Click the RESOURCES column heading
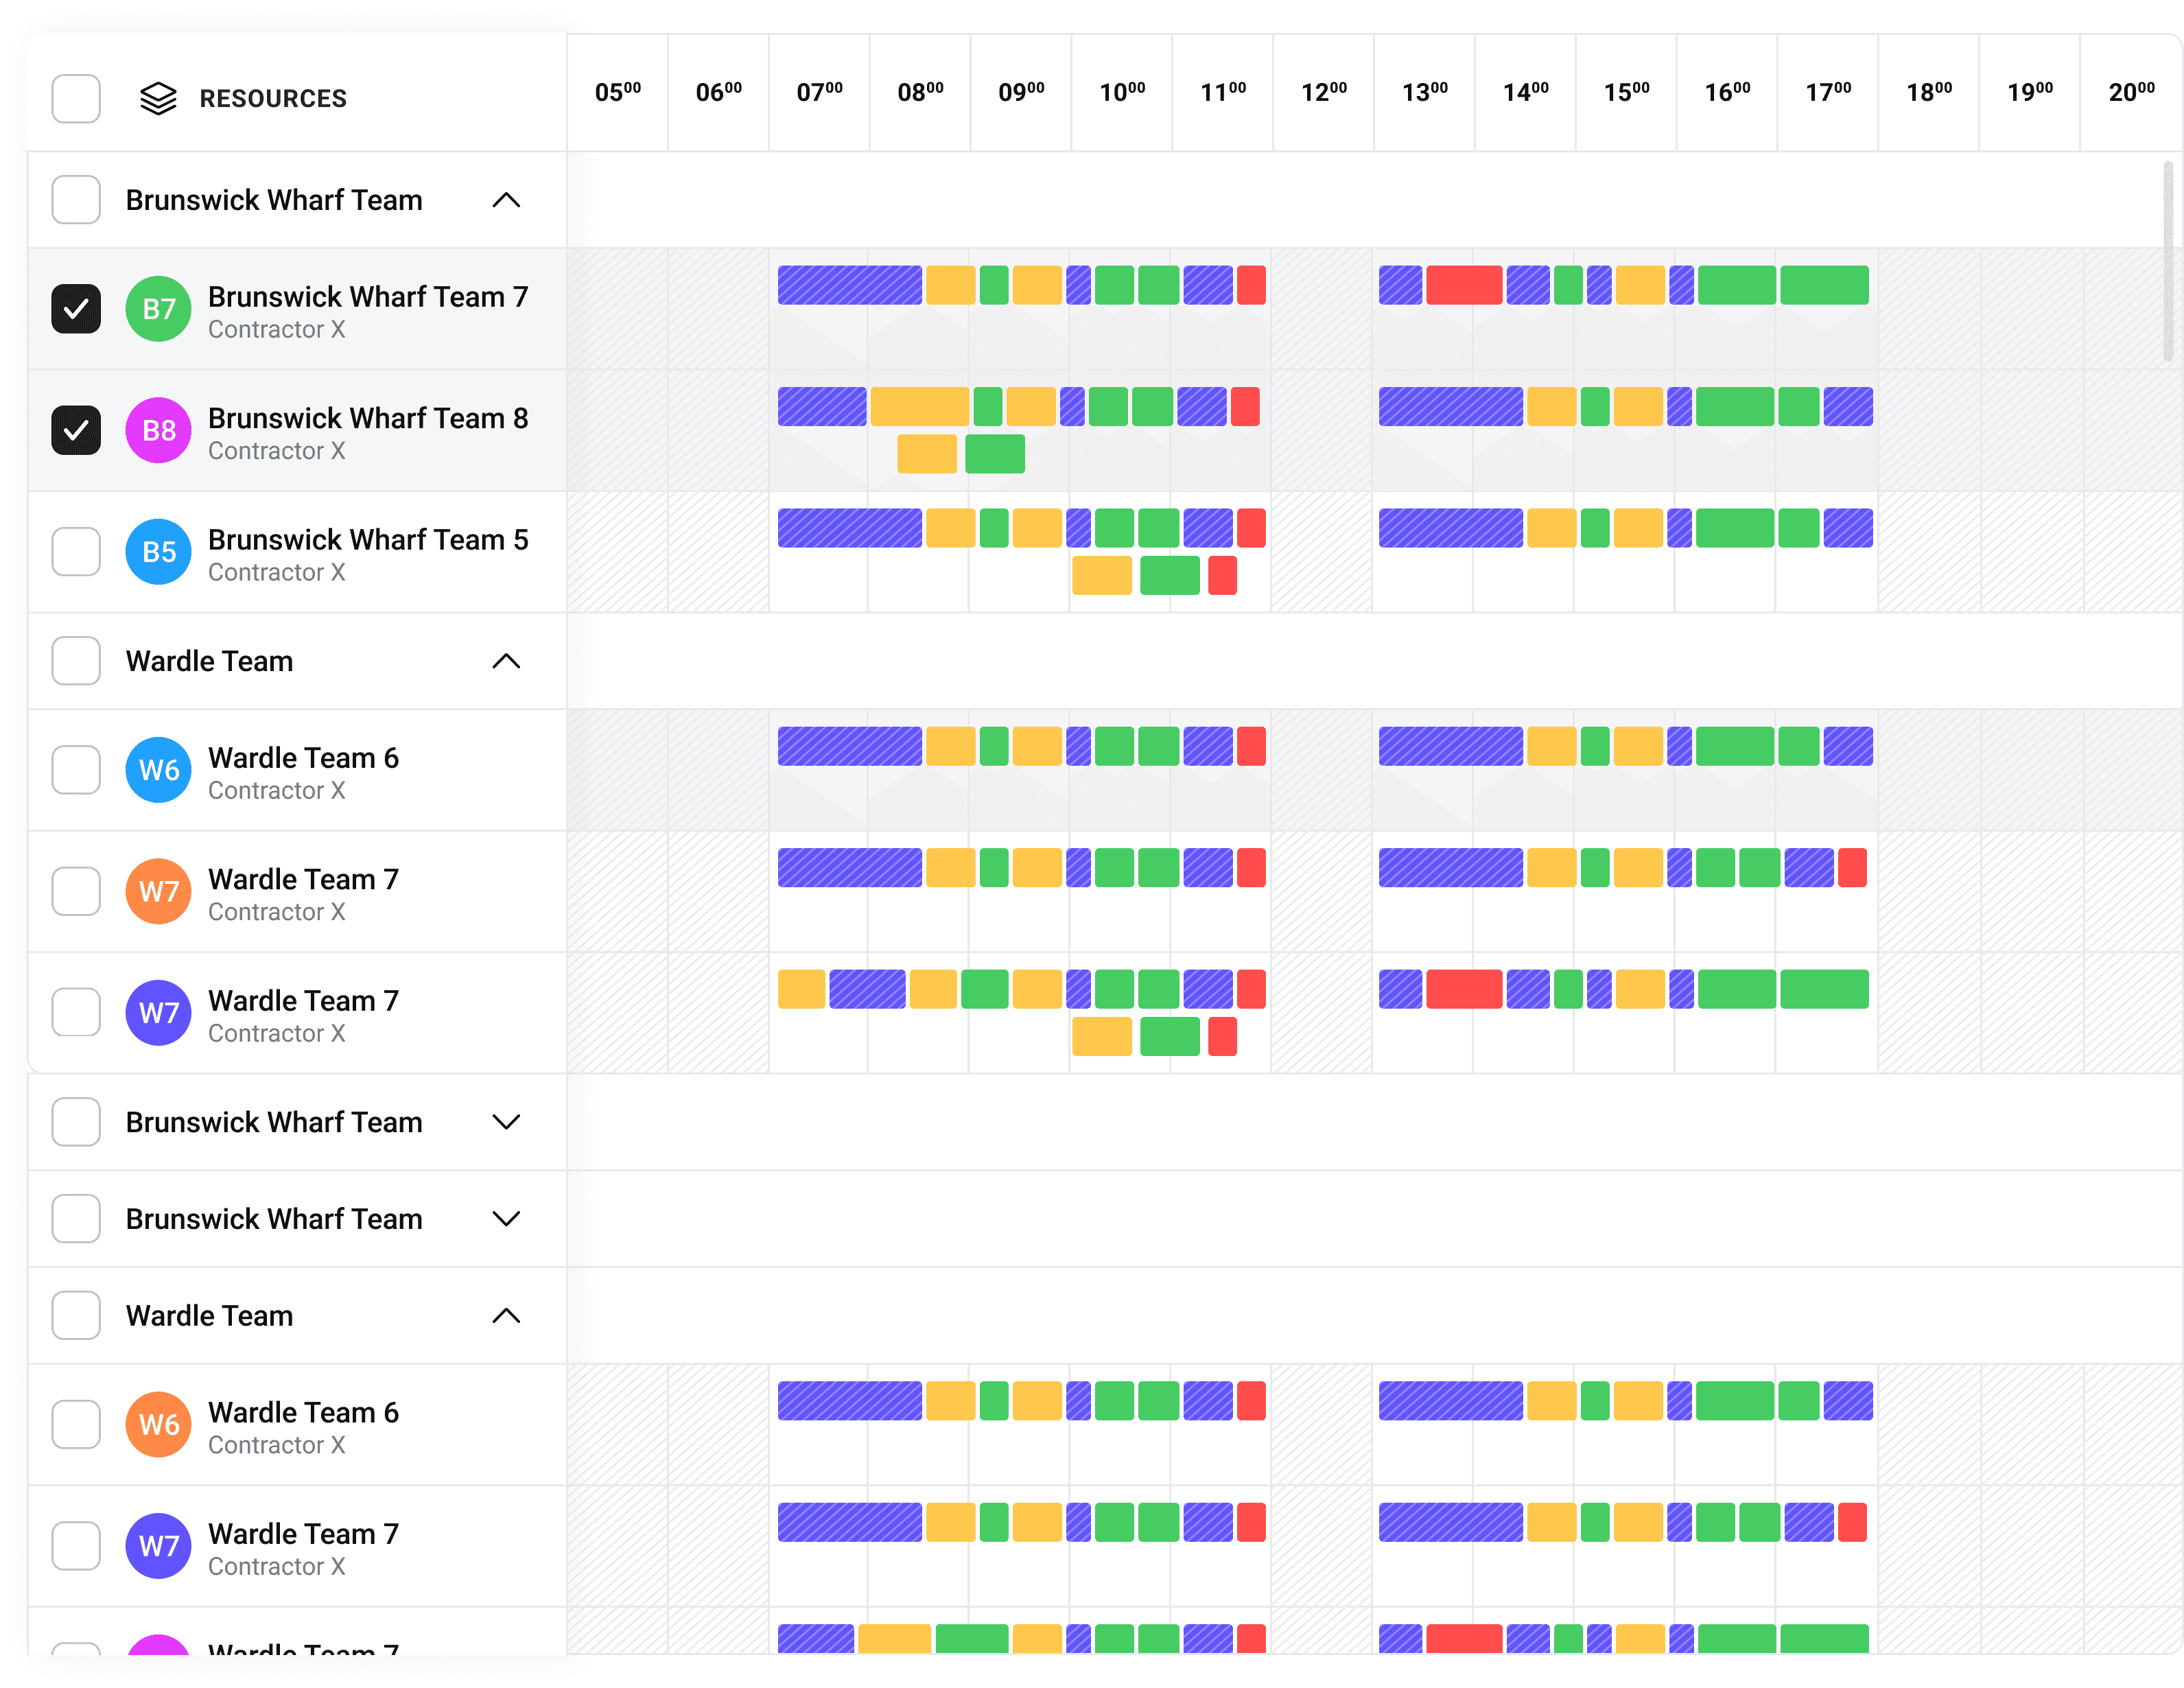Image resolution: width=2184 pixels, height=1688 pixels. [273, 98]
